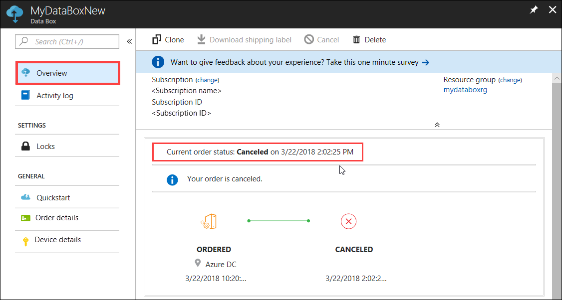The height and width of the screenshot is (300, 562).
Task: Click the Order details icon
Action: click(25, 218)
